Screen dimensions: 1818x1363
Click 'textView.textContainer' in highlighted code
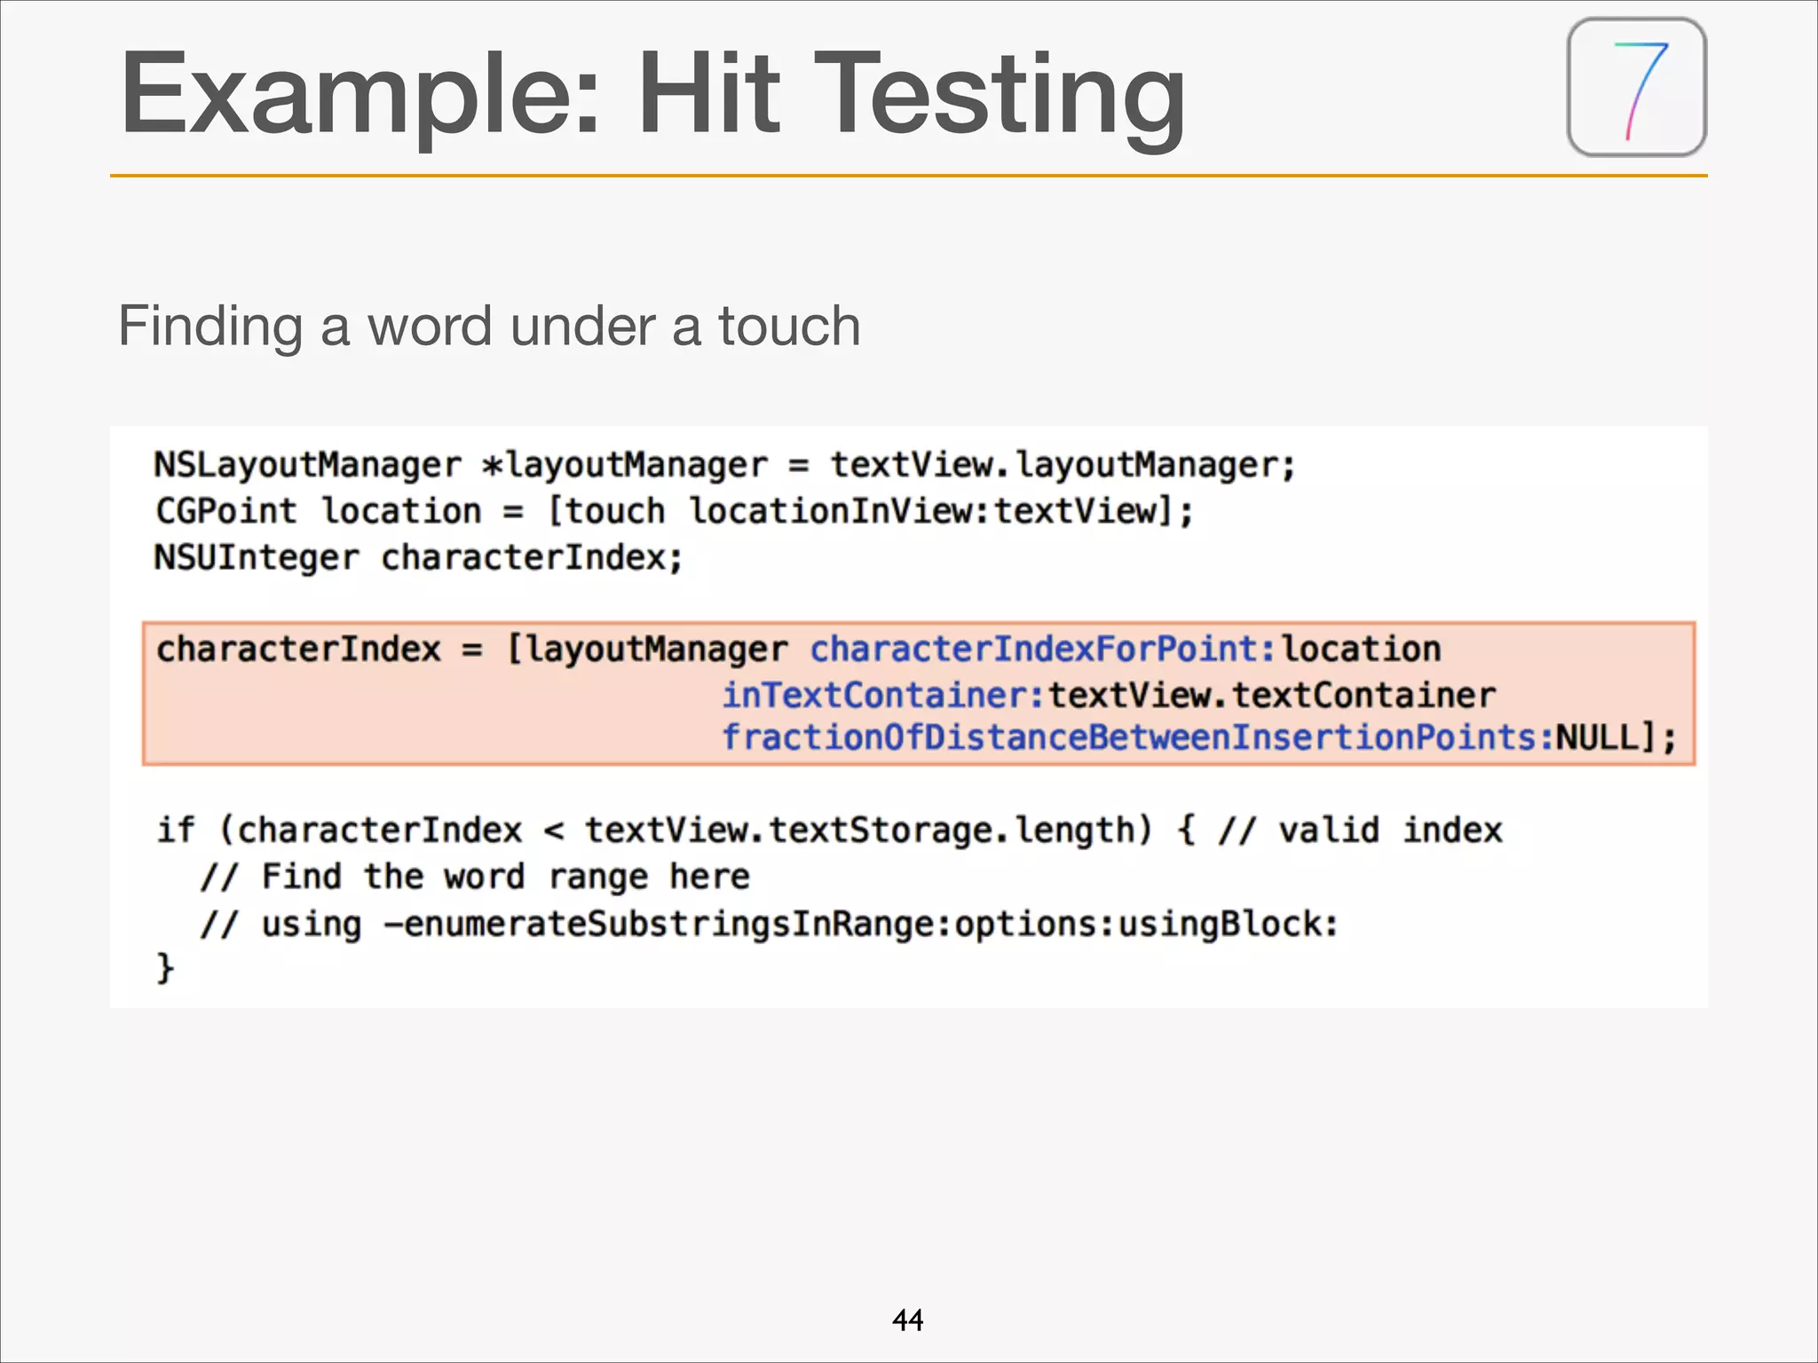click(x=1272, y=695)
